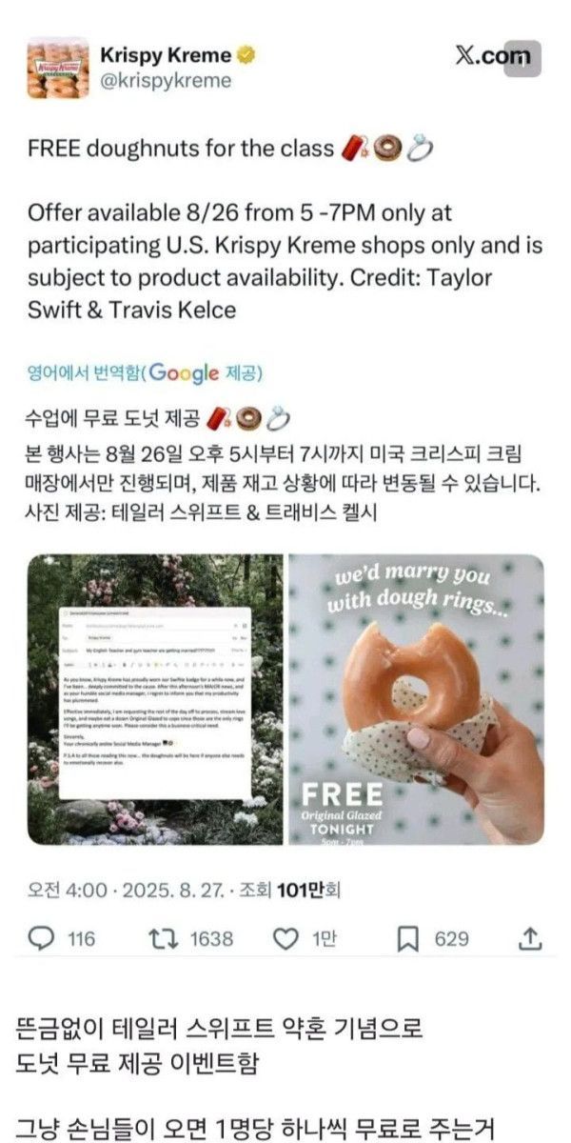Repost the tweet via retweet icon

(x=164, y=939)
